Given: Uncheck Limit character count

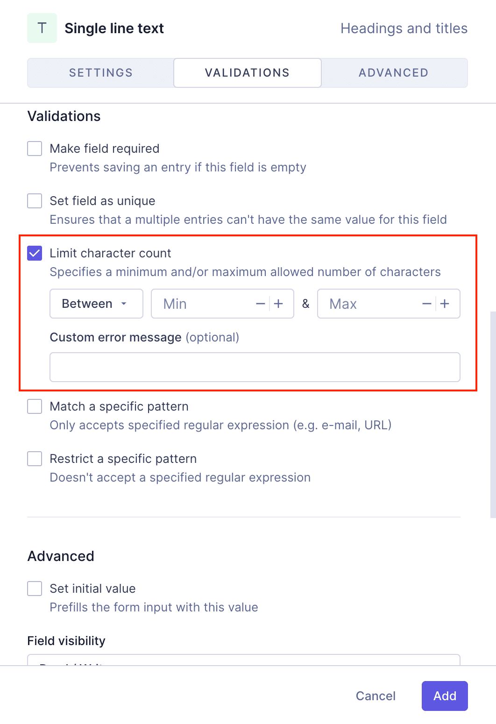Looking at the screenshot, I should [x=34, y=253].
